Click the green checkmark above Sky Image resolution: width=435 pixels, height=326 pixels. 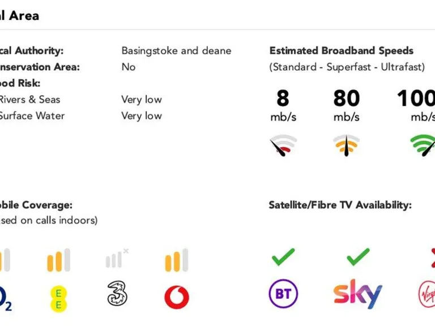(x=358, y=256)
